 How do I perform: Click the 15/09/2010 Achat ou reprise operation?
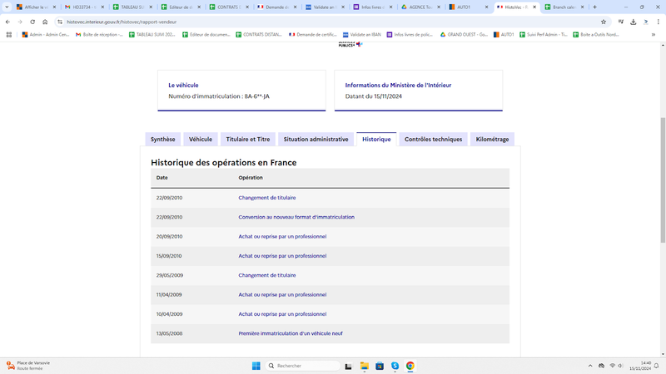(282, 256)
